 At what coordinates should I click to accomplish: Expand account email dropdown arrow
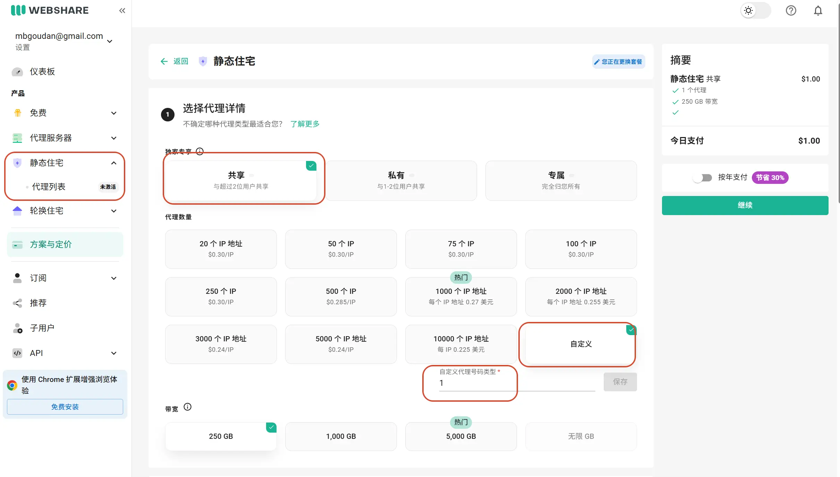pos(110,41)
